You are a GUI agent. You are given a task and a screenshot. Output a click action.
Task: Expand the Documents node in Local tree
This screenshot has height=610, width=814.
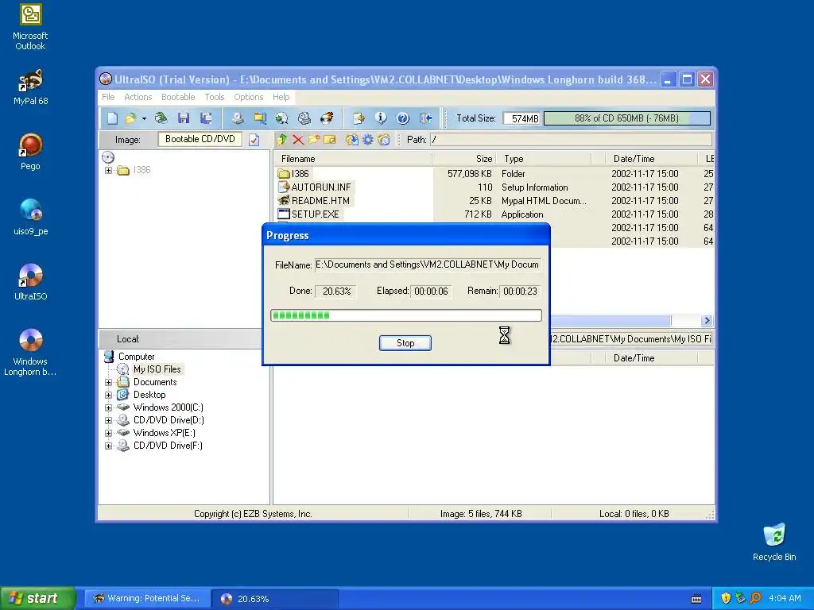pos(108,382)
